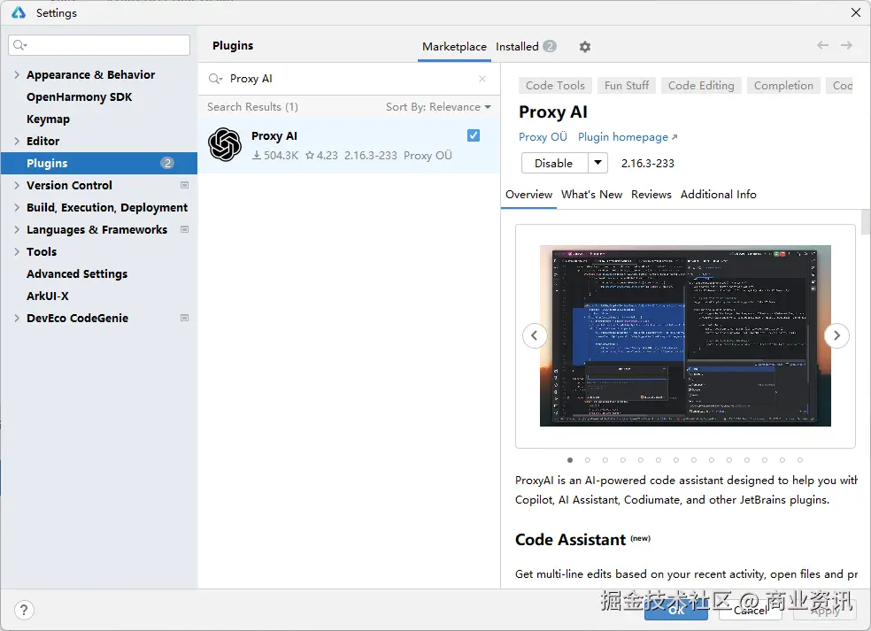Screen dimensions: 871x631
Task: Focus the plugin search field with Proxy AI
Action: coord(349,79)
